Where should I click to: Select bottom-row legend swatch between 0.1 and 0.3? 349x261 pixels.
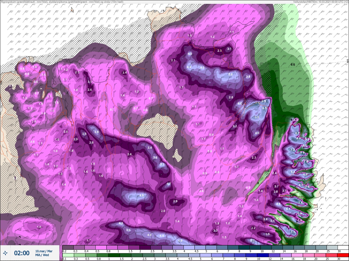point(68,255)
